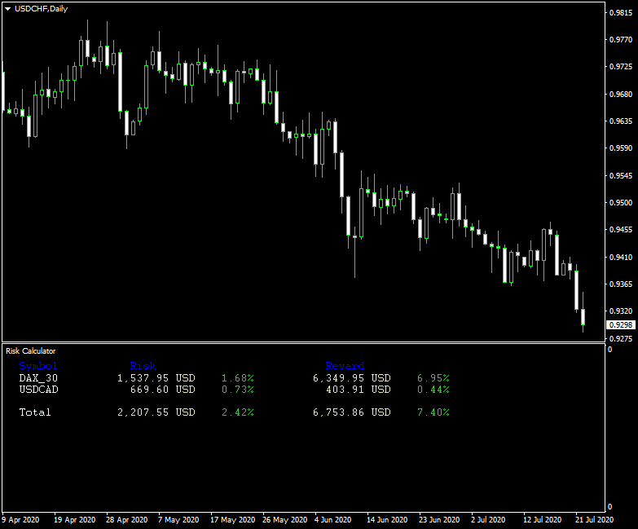Click the Risk Calculator indicator label
The height and width of the screenshot is (529, 638).
tap(30, 350)
